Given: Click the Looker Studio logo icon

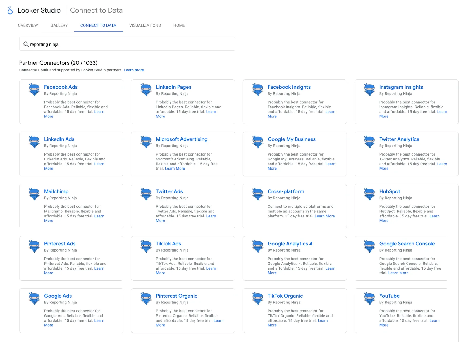Looking at the screenshot, I should [x=10, y=11].
